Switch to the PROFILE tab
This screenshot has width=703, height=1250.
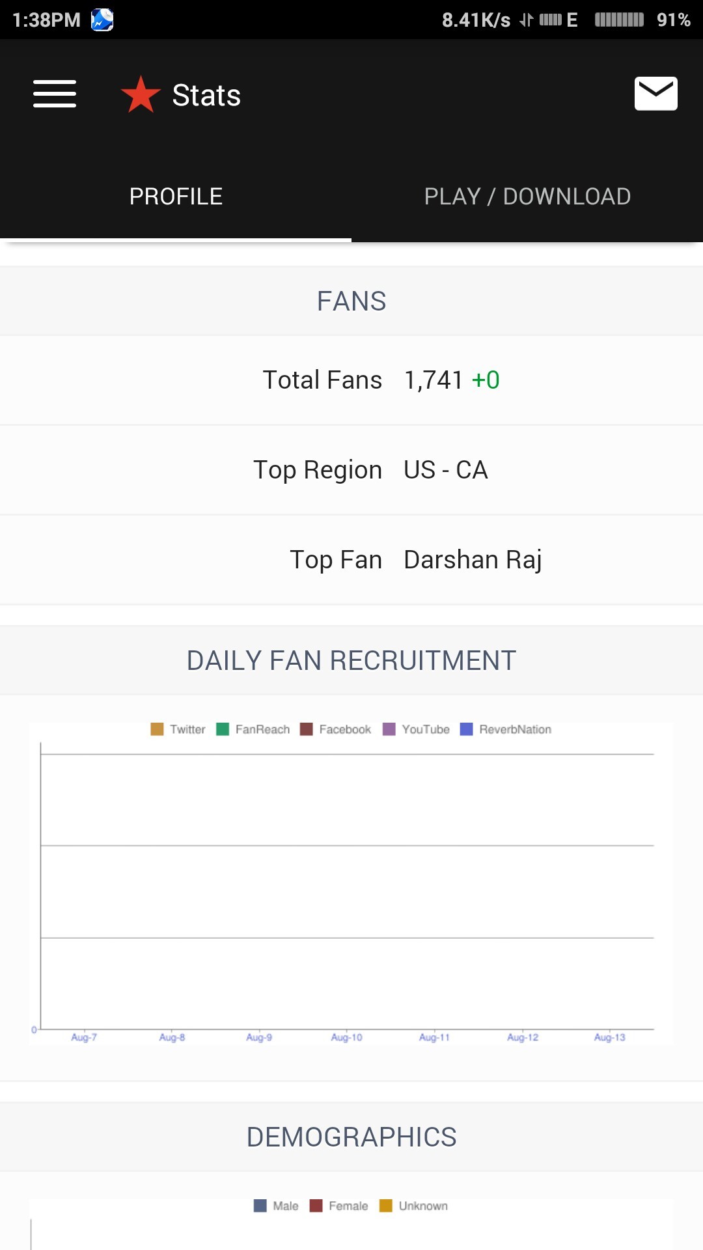click(176, 197)
